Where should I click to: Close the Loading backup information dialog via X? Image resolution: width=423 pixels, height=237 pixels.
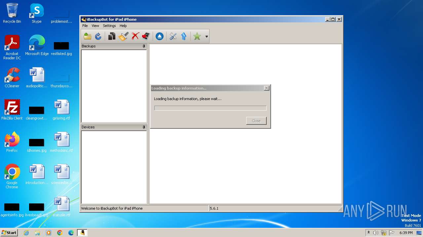click(266, 88)
